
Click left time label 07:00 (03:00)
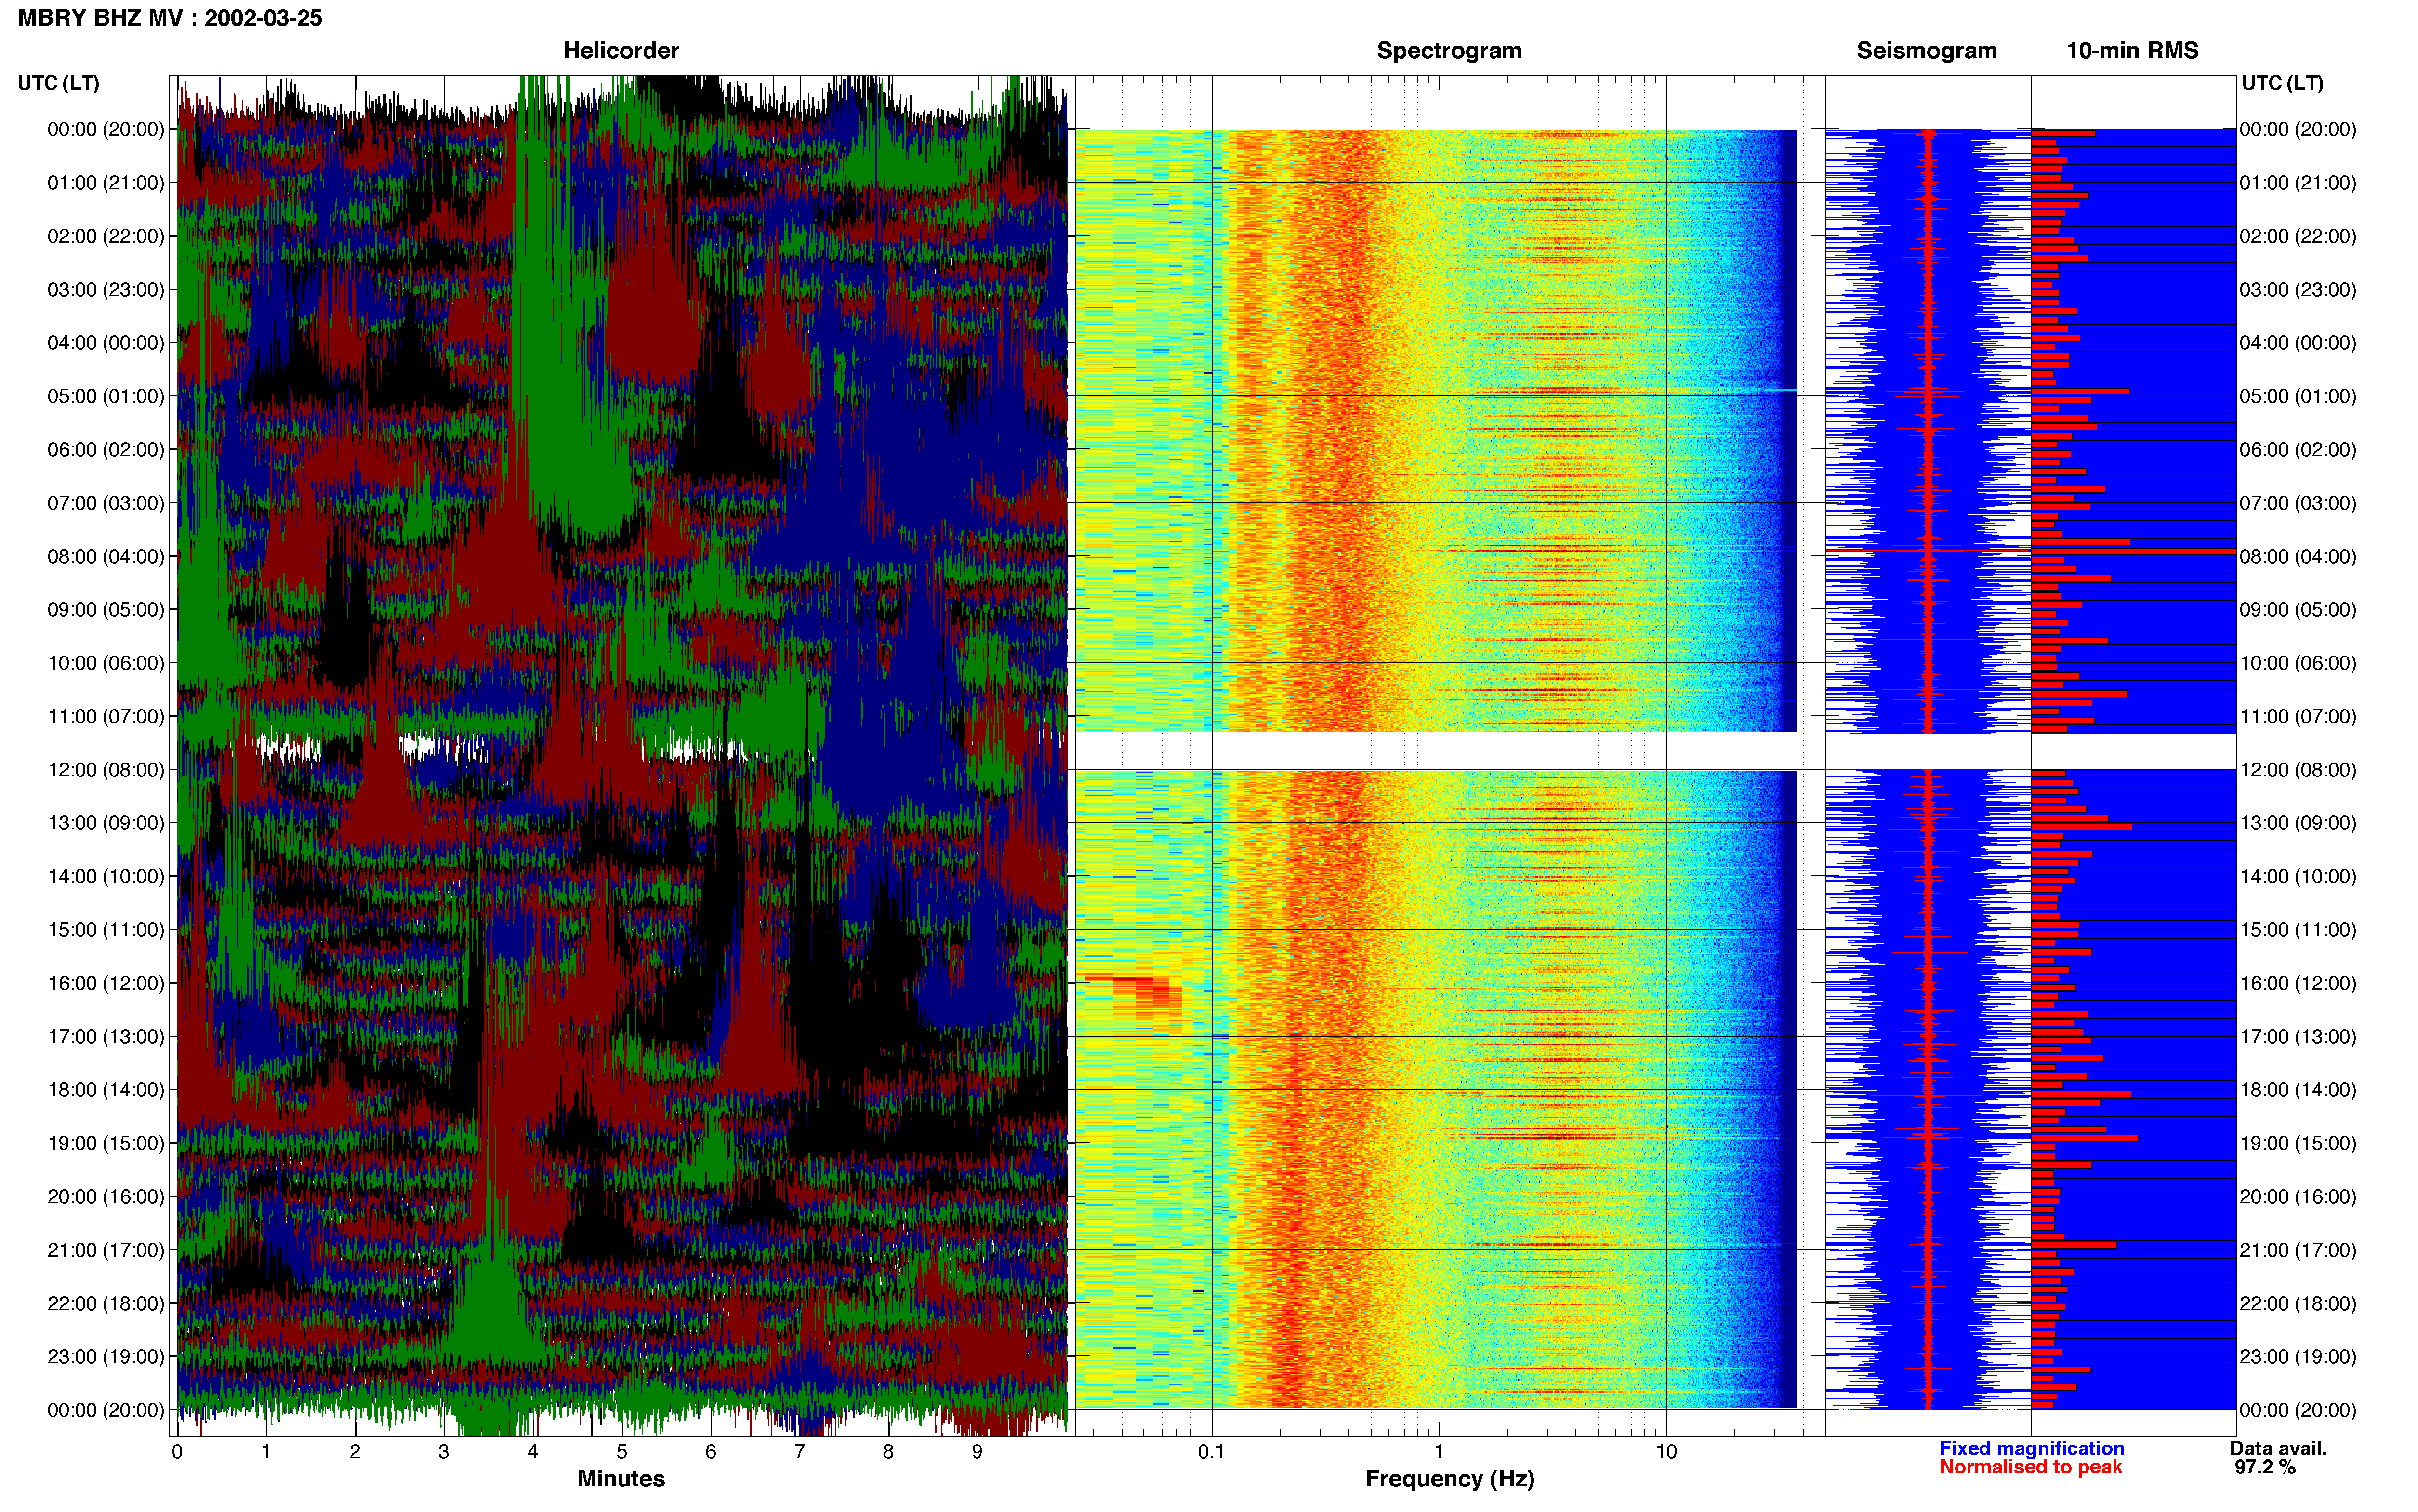pos(106,503)
